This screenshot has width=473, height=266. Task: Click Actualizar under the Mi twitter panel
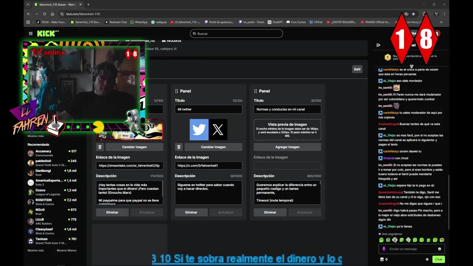pyautogui.click(x=226, y=212)
